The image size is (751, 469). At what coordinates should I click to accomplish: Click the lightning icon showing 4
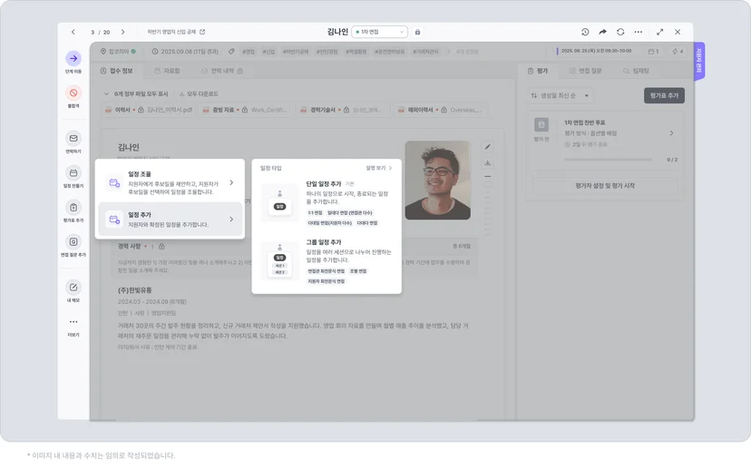678,52
